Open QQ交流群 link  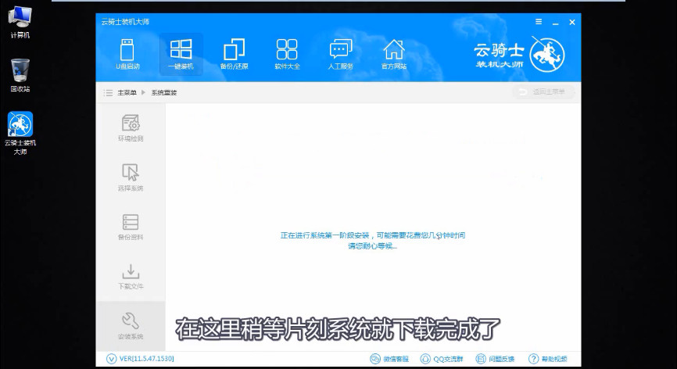tap(442, 359)
